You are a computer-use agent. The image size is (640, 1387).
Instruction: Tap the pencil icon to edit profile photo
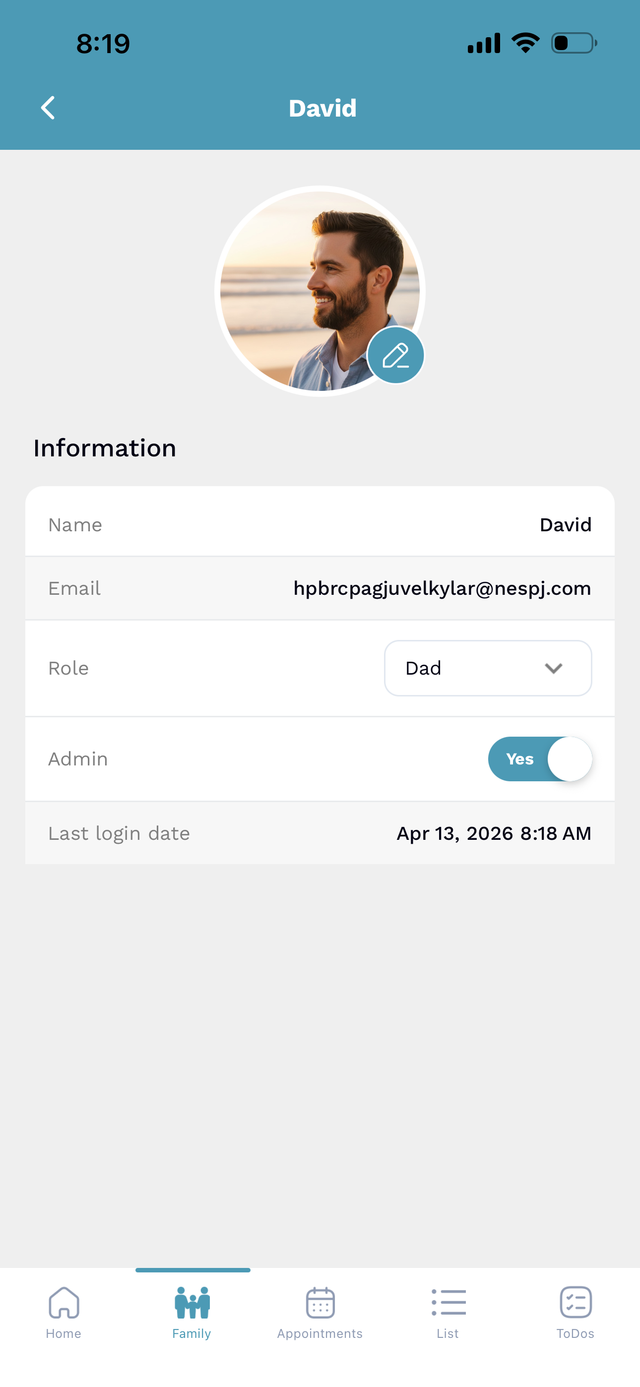click(x=396, y=355)
